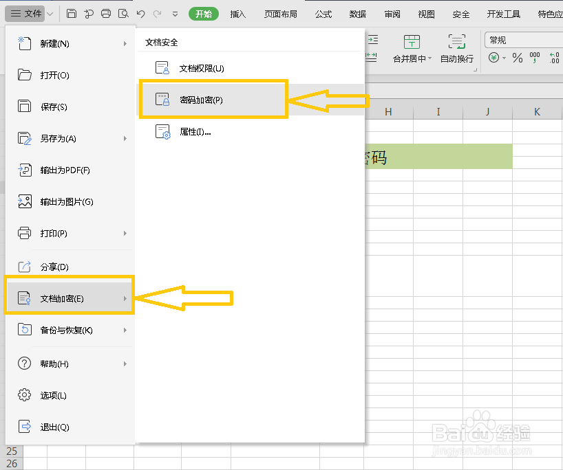
Task: Click the currency ¥ format icon
Action: (493, 57)
